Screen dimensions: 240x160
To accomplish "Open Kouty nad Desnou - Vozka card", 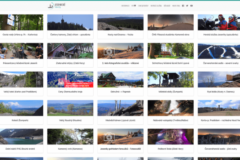I will click(120, 27).
